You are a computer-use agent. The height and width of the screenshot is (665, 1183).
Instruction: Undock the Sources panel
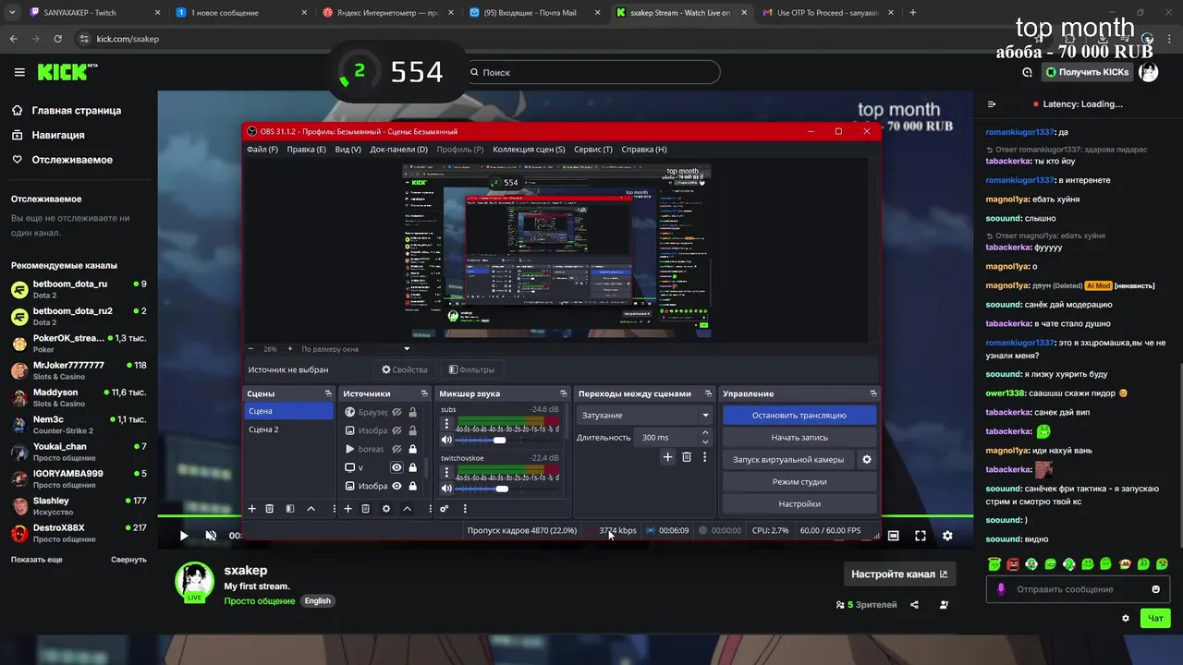(x=425, y=393)
